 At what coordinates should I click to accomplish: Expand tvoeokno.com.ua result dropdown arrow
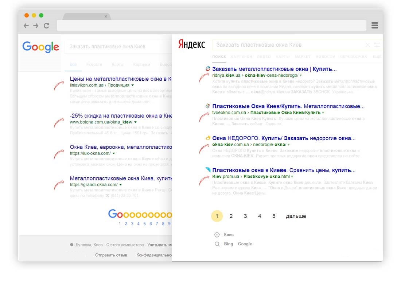(x=323, y=113)
